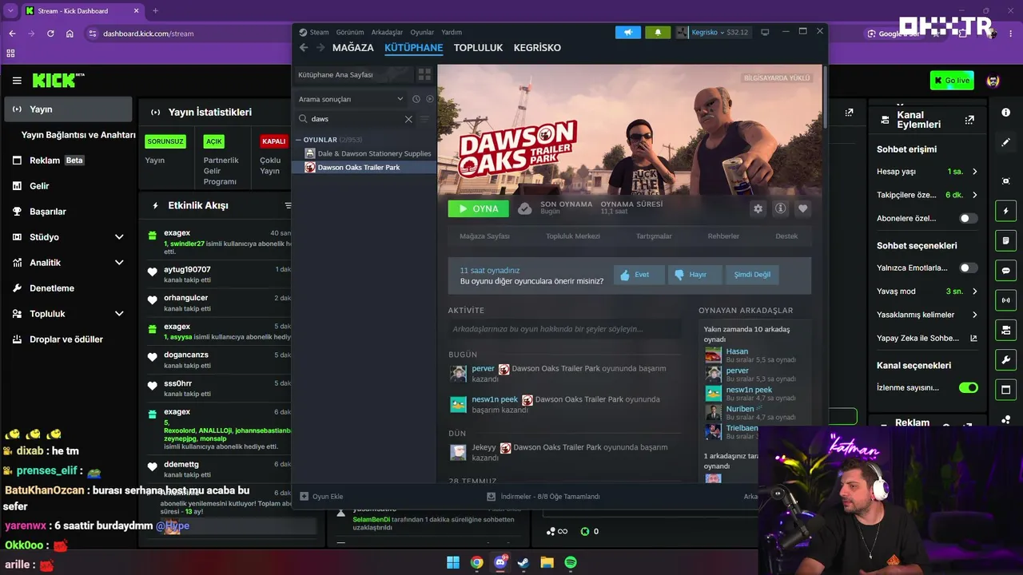
Task: Open Spotify from the taskbar
Action: [x=571, y=562]
